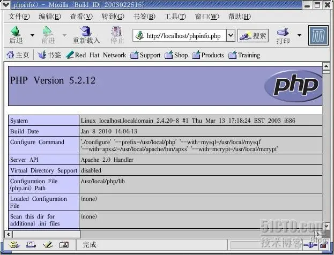Click the Navigator icon in status bar
This screenshot has width=334, height=255.
pyautogui.click(x=14, y=245)
